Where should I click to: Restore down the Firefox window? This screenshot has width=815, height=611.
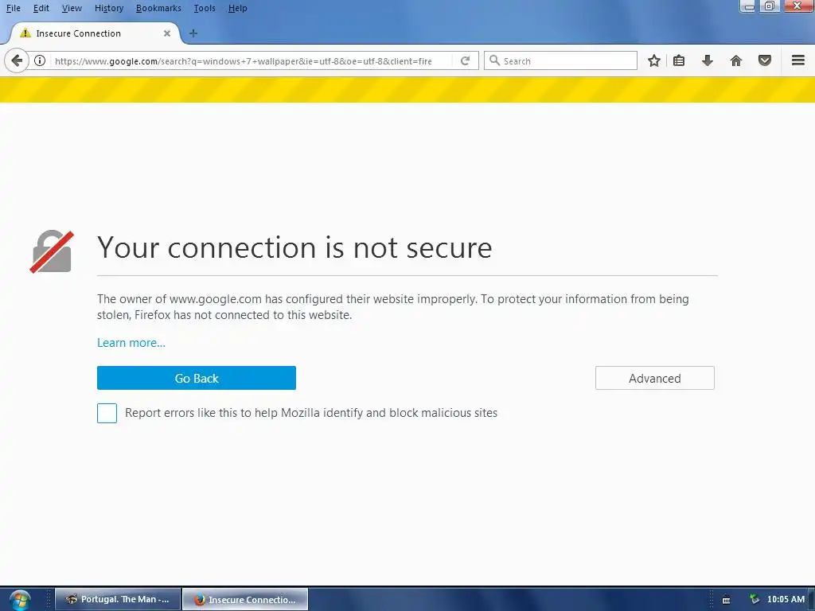coord(770,6)
